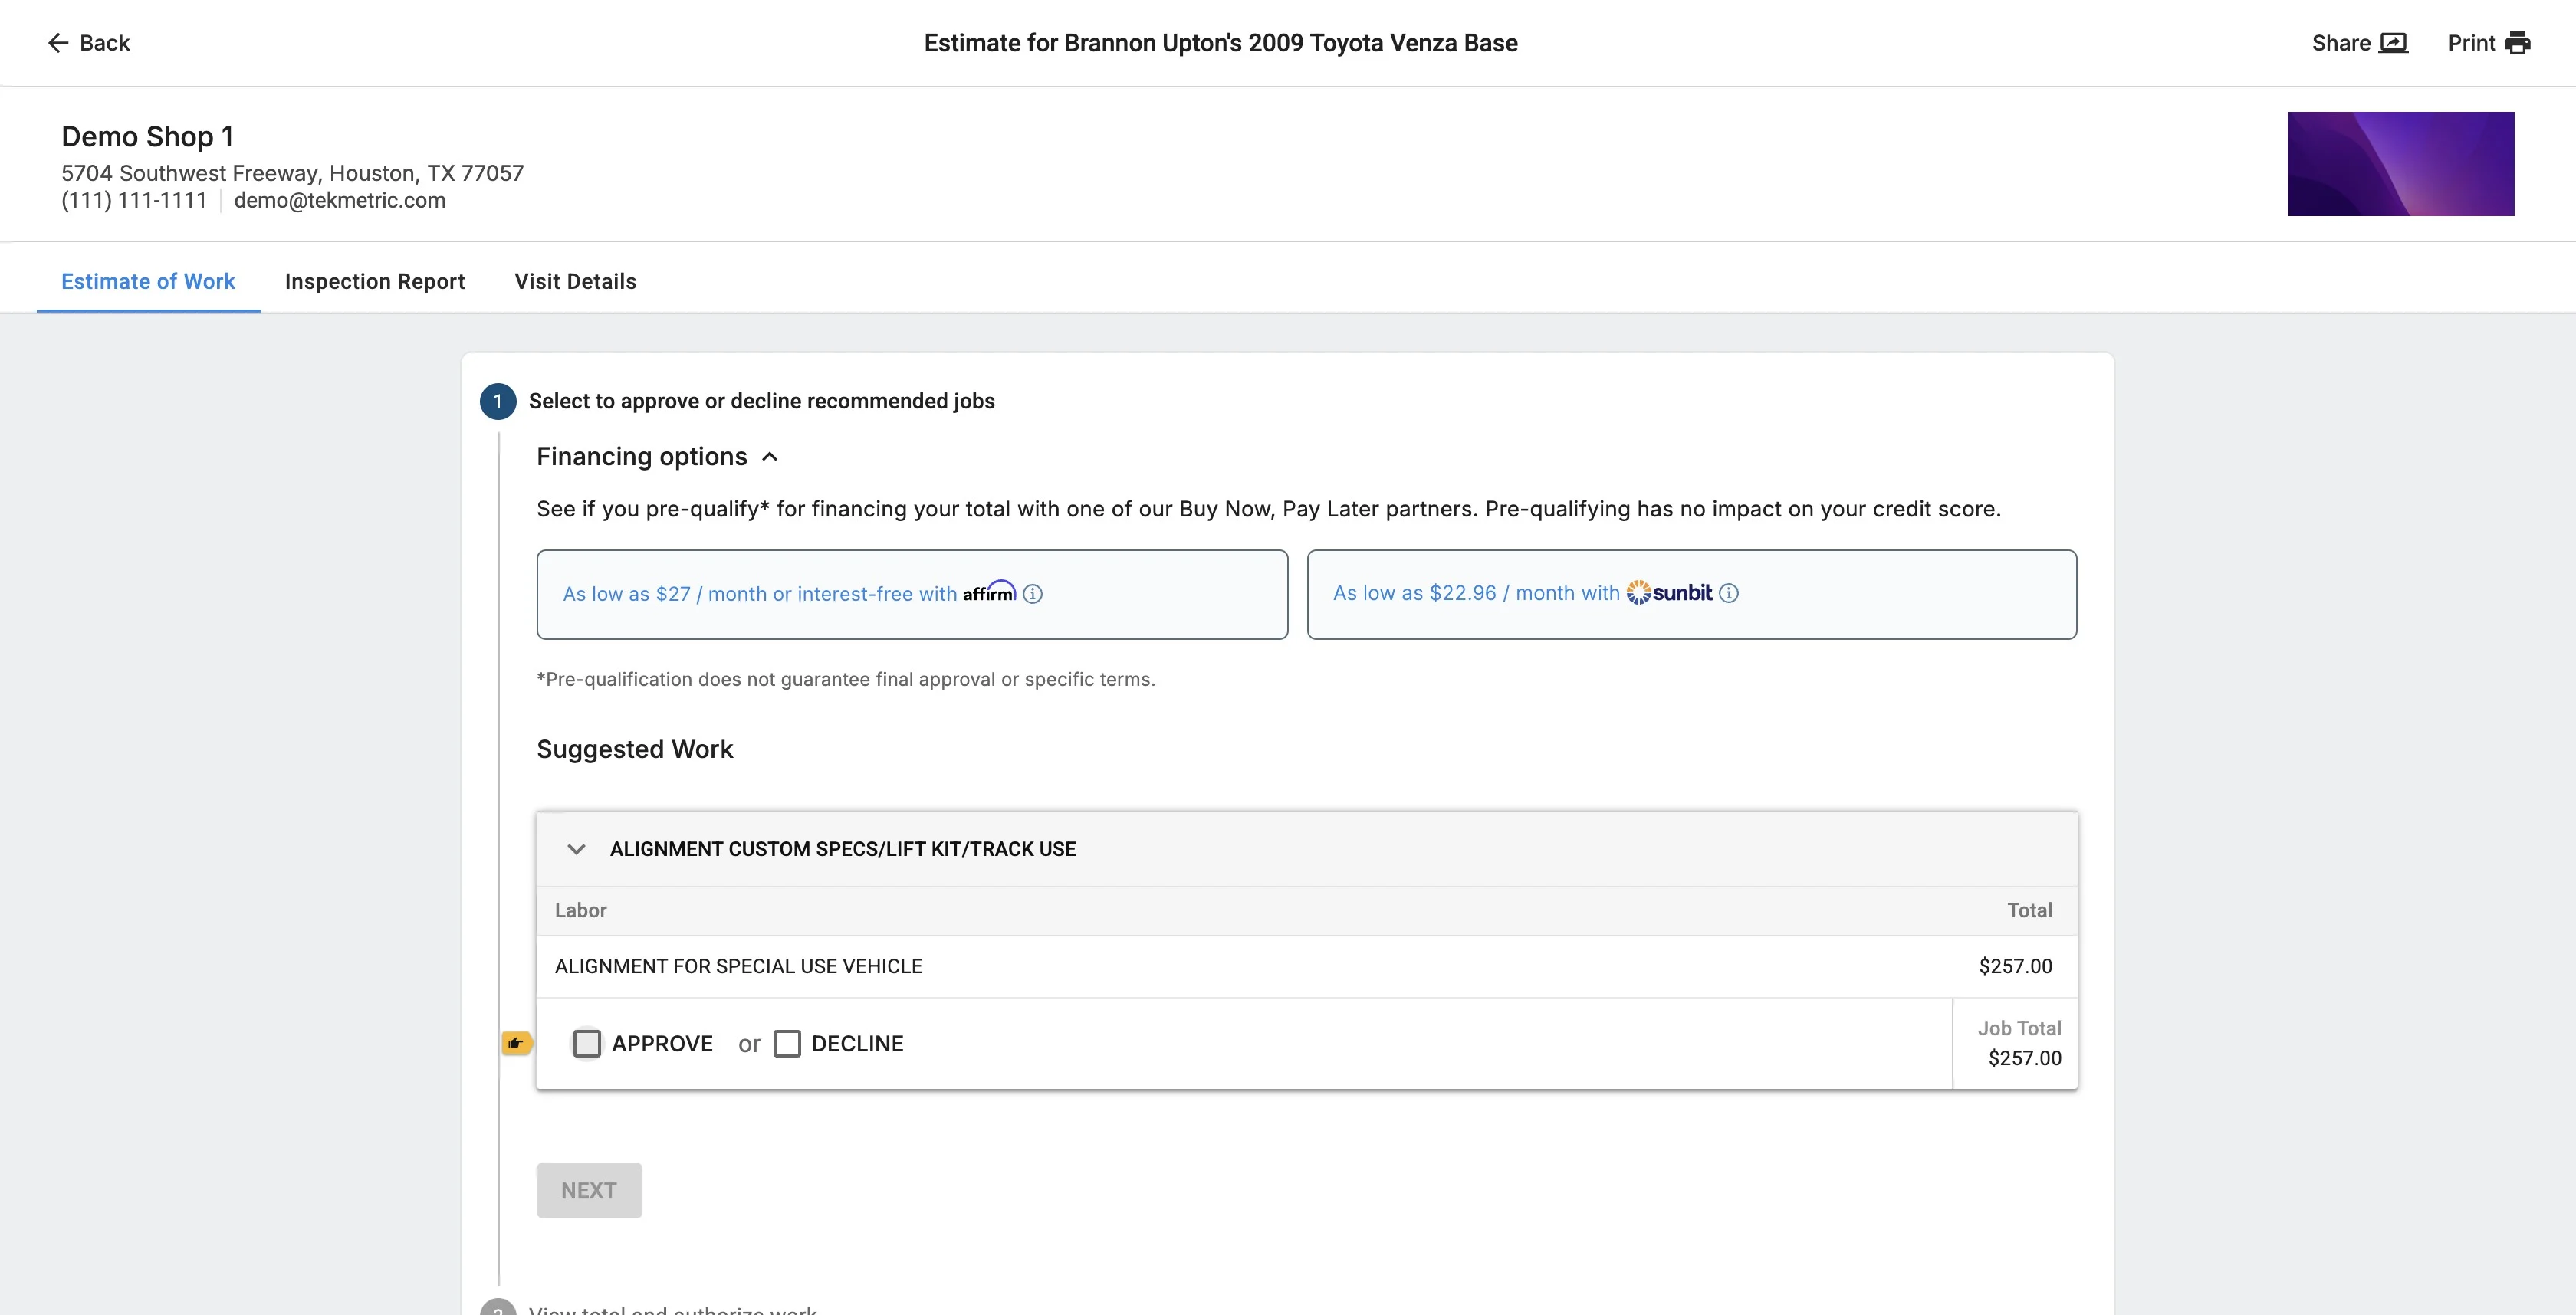This screenshot has height=1315, width=2576.
Task: Select the Estimate of Work tab
Action: 148,282
